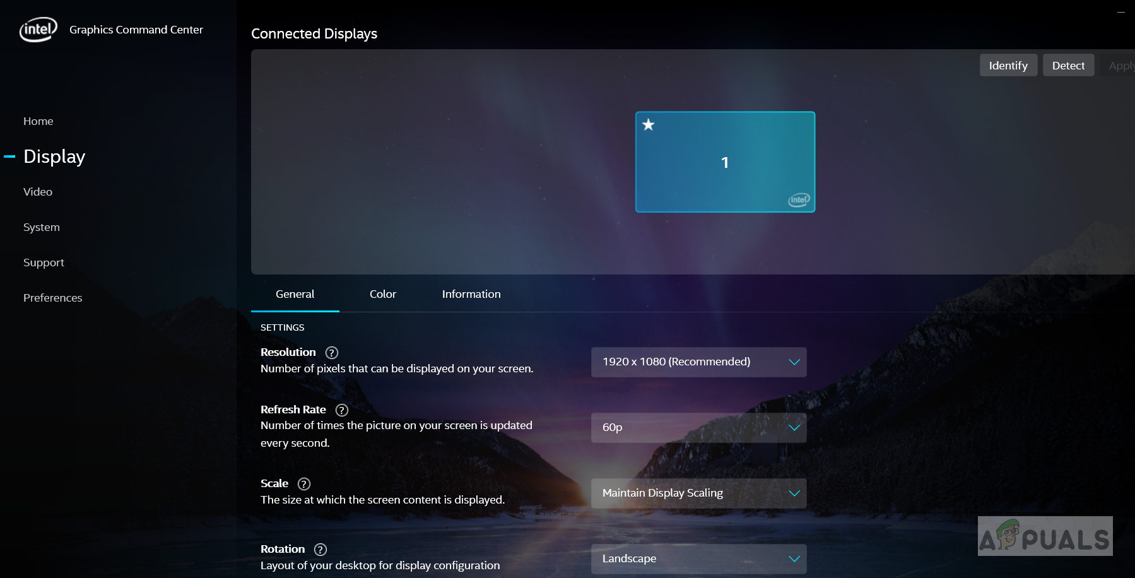Viewport: 1135px width, 578px height.
Task: Expand the Landscape rotation dropdown
Action: coord(698,559)
